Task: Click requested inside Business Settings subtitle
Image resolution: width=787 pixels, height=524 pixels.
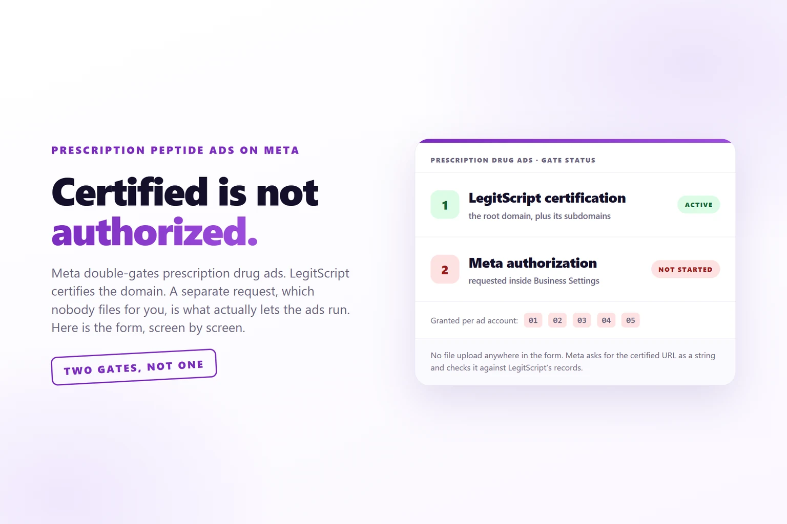Action: [534, 281]
